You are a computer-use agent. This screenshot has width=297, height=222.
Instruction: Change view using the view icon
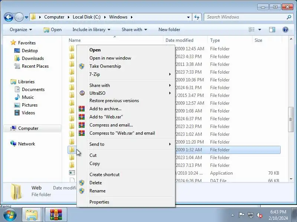(x=252, y=30)
